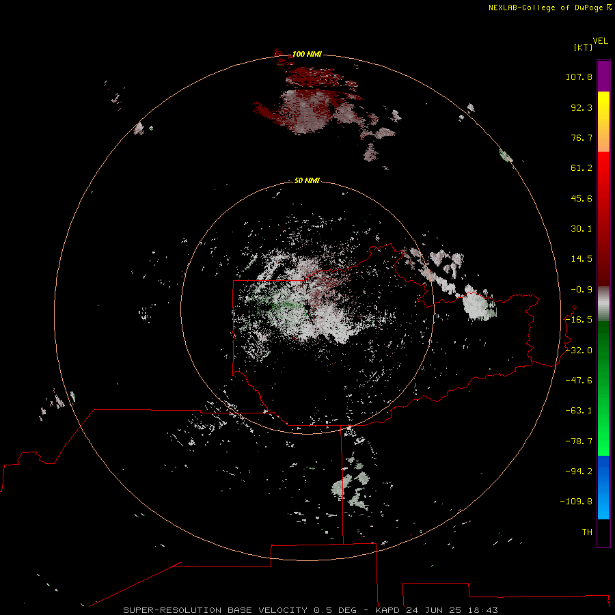The image size is (615, 615).
Task: Click the NEXLAB-College of DuPage label
Action: 547,8
